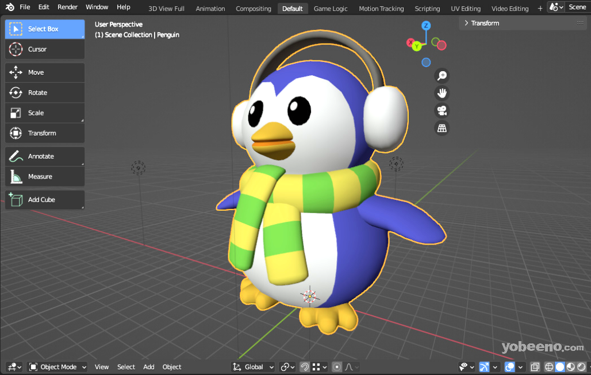Click the hollow green gizmo circle
The image size is (591, 375).
click(435, 41)
